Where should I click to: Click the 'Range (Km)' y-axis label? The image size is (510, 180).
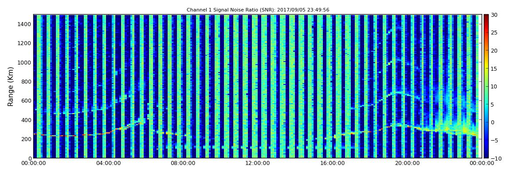pyautogui.click(x=10, y=87)
